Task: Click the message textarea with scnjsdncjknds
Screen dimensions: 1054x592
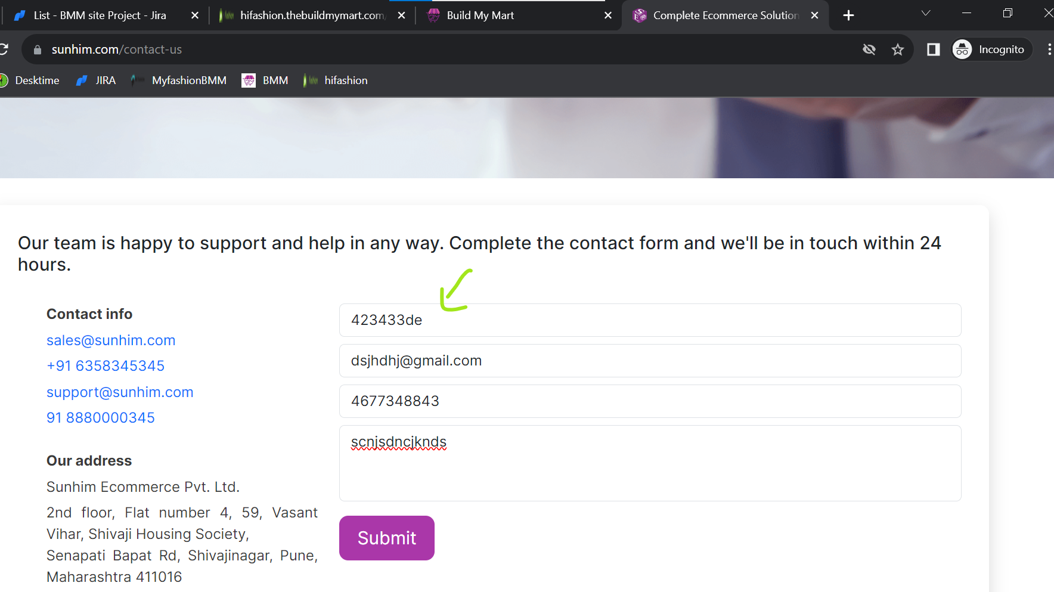Action: tap(650, 463)
